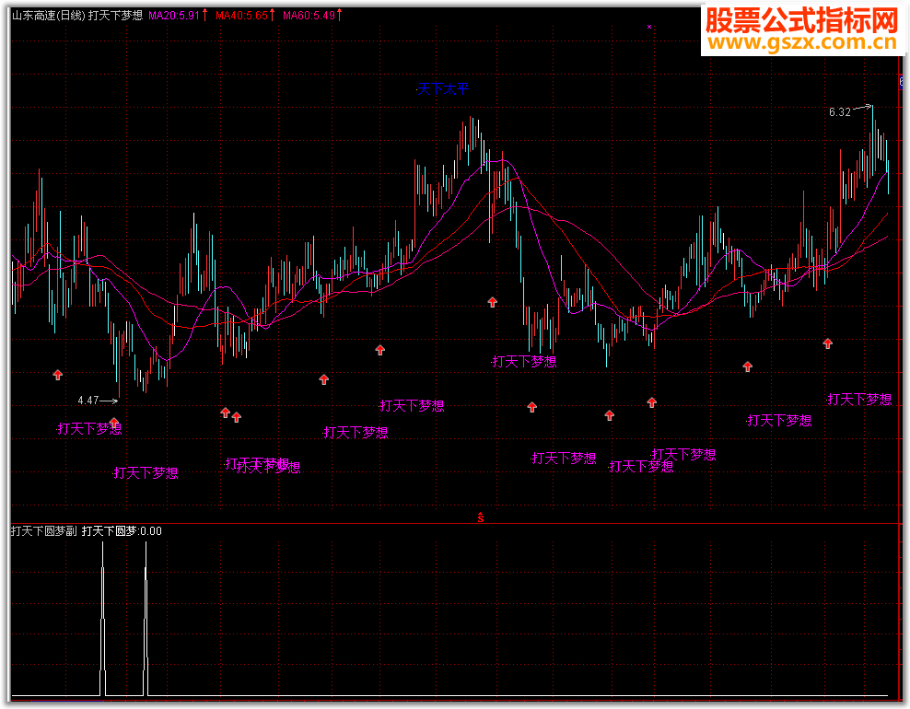Click the stock title 山东高速(日线)

point(49,16)
